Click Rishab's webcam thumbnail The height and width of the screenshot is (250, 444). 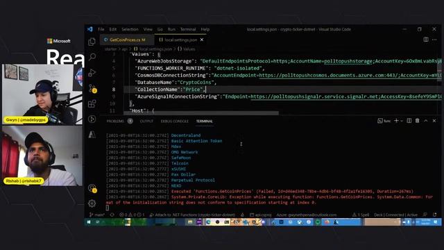(42, 156)
